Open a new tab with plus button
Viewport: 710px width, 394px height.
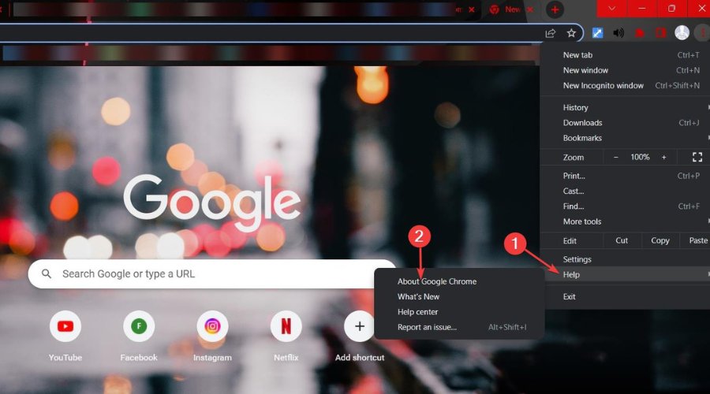(x=555, y=9)
